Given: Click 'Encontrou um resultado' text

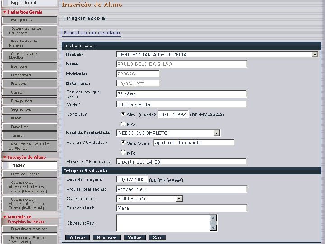Looking at the screenshot, I should coord(92,33).
